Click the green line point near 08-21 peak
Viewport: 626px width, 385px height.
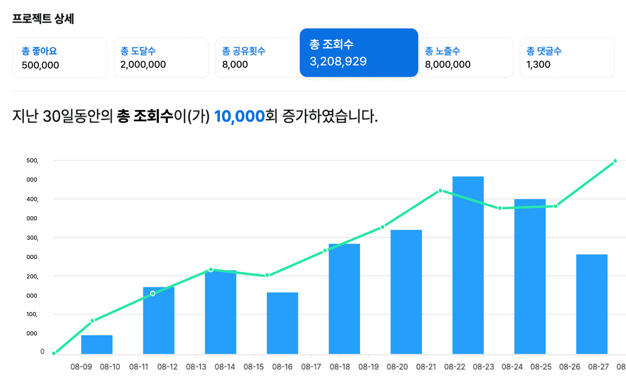pyautogui.click(x=440, y=191)
